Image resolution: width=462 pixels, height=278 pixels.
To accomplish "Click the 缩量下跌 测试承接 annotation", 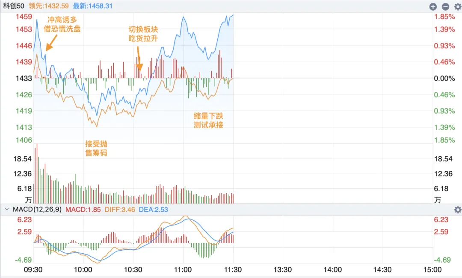I will tap(208, 120).
